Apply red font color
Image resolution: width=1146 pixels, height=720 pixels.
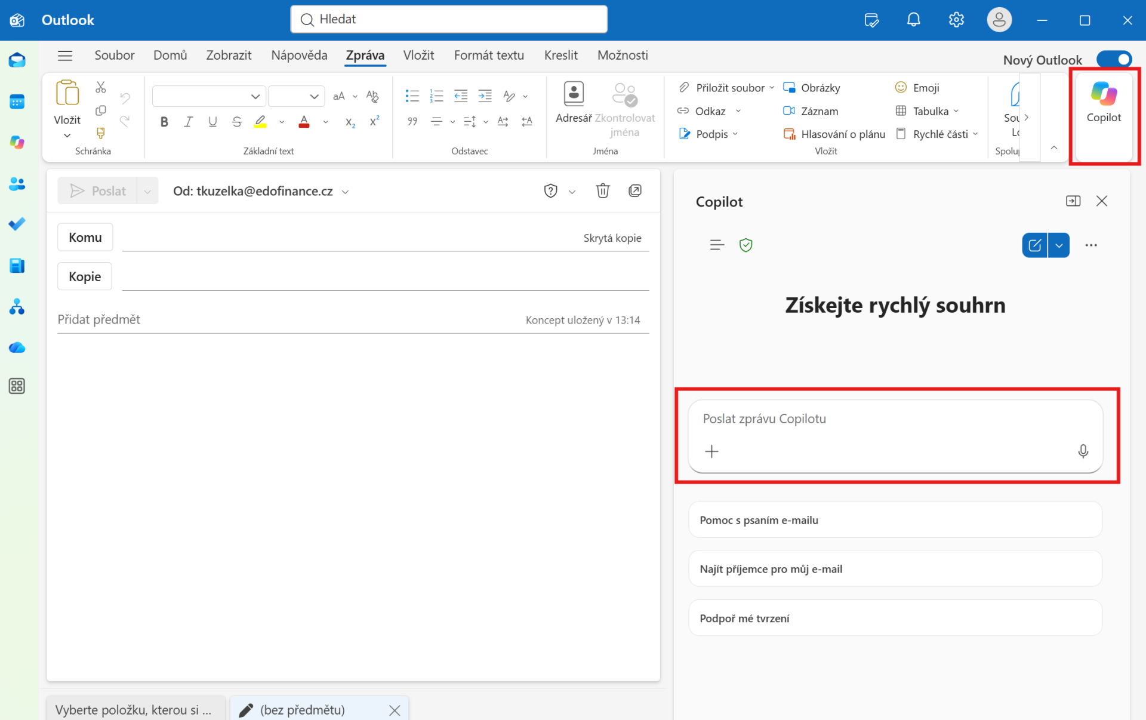304,122
